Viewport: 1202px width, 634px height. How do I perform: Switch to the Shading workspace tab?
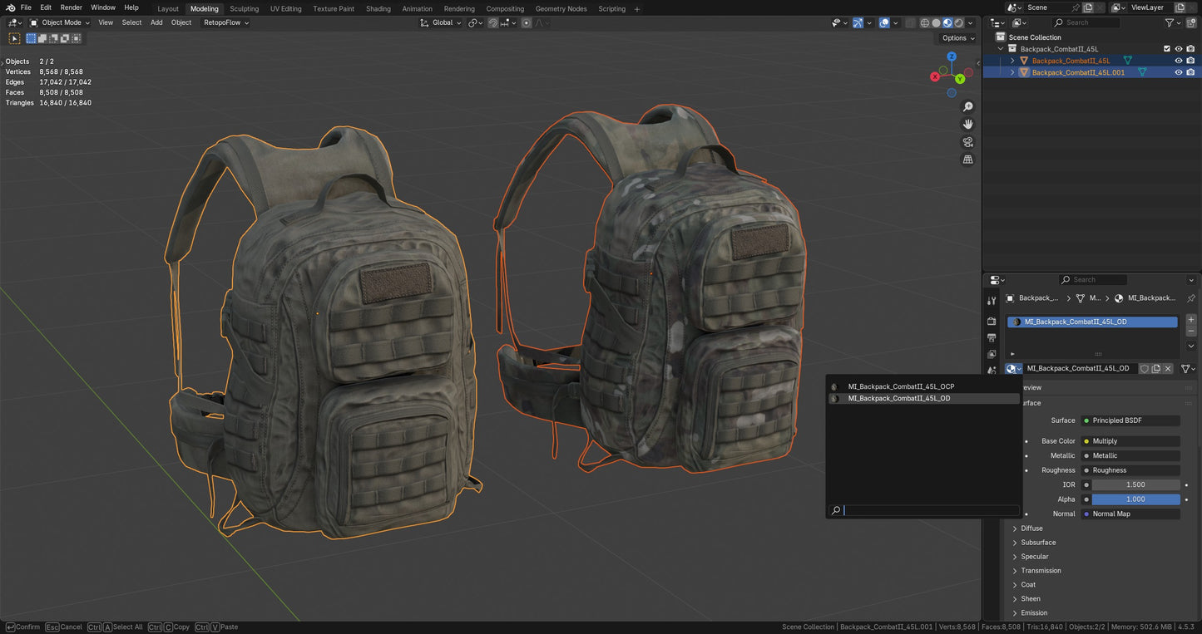tap(378, 8)
